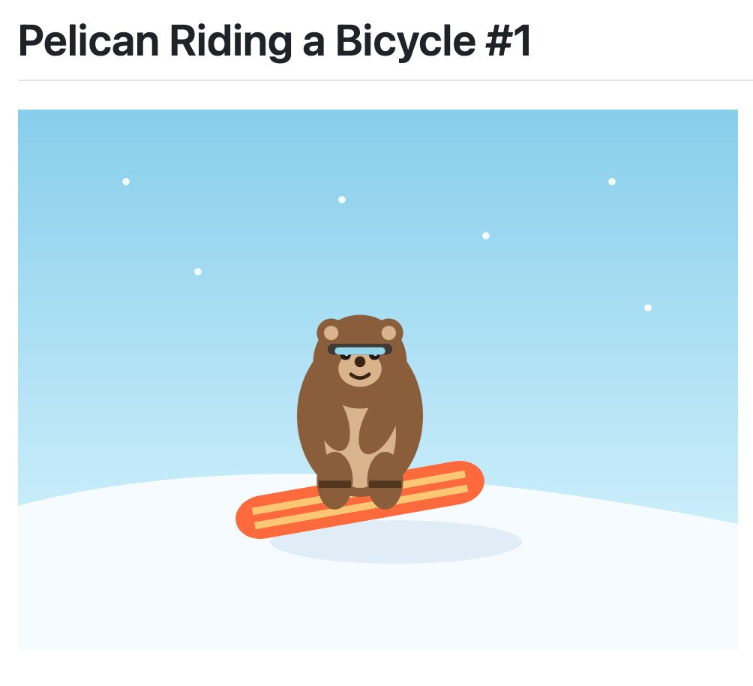Click the bear's goggles
Image resolution: width=753 pixels, height=686 pixels.
tap(360, 350)
